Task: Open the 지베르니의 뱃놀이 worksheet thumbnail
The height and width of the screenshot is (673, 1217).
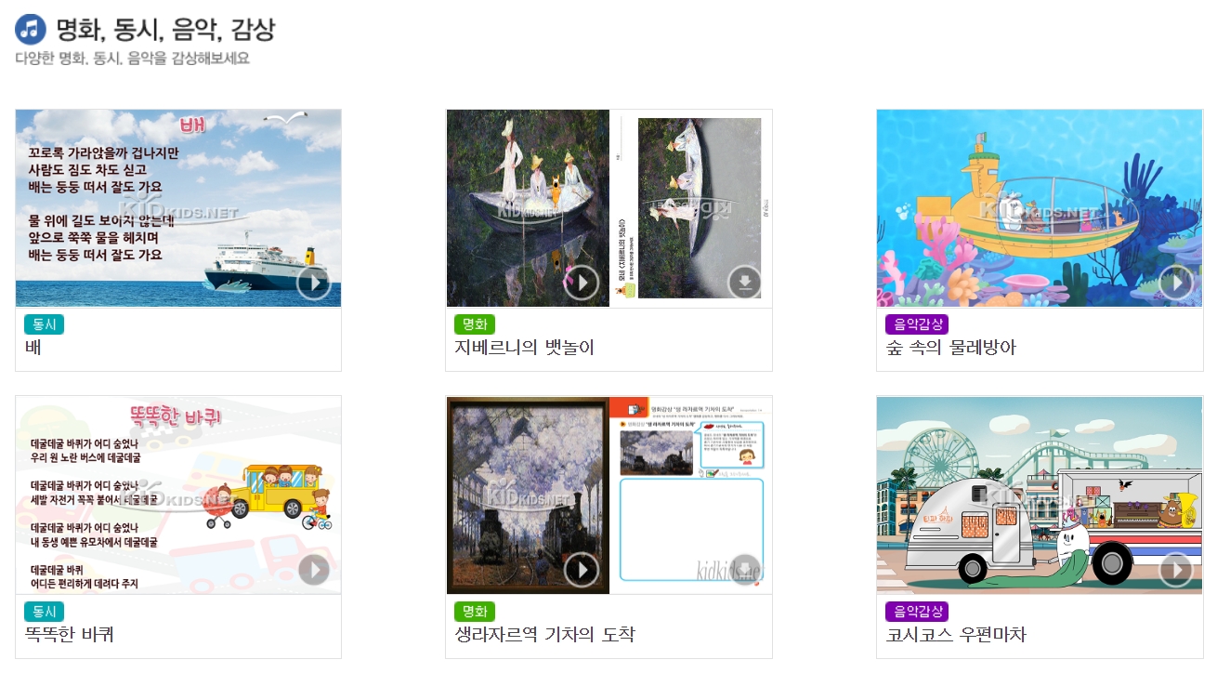Action: [691, 208]
